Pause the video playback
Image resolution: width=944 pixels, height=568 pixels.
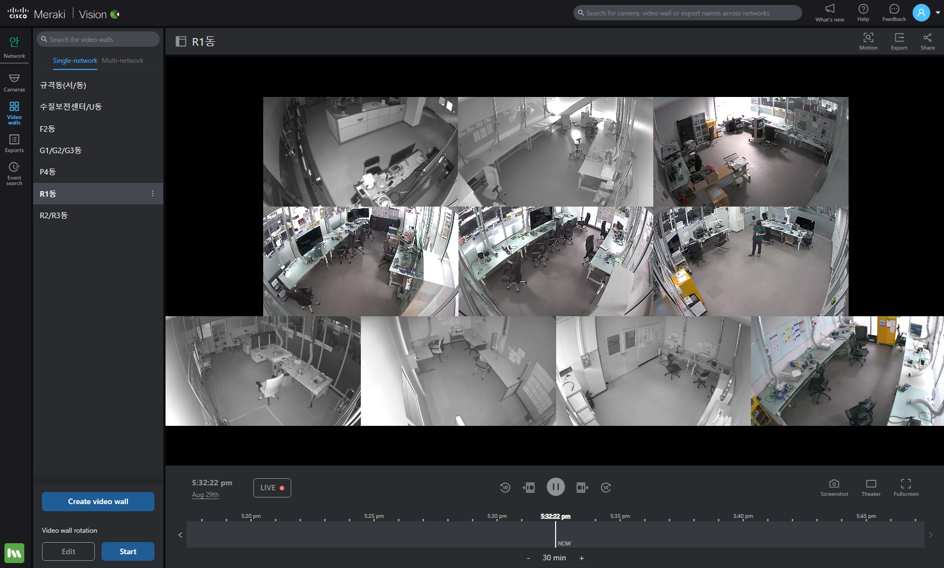point(556,487)
